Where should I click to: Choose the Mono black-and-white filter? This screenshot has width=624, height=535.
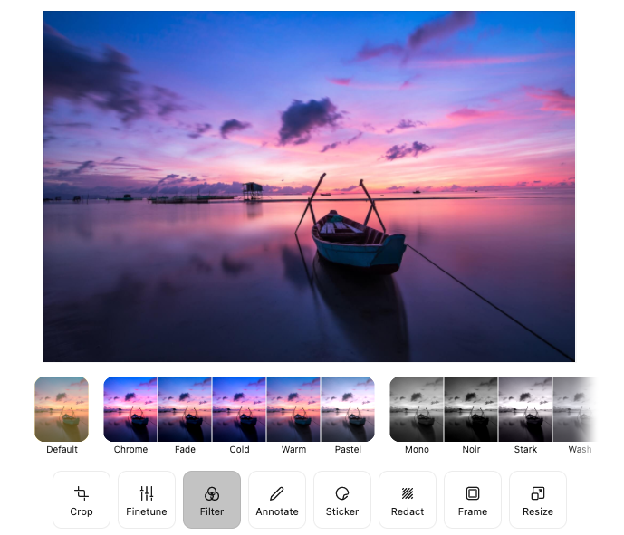(417, 409)
